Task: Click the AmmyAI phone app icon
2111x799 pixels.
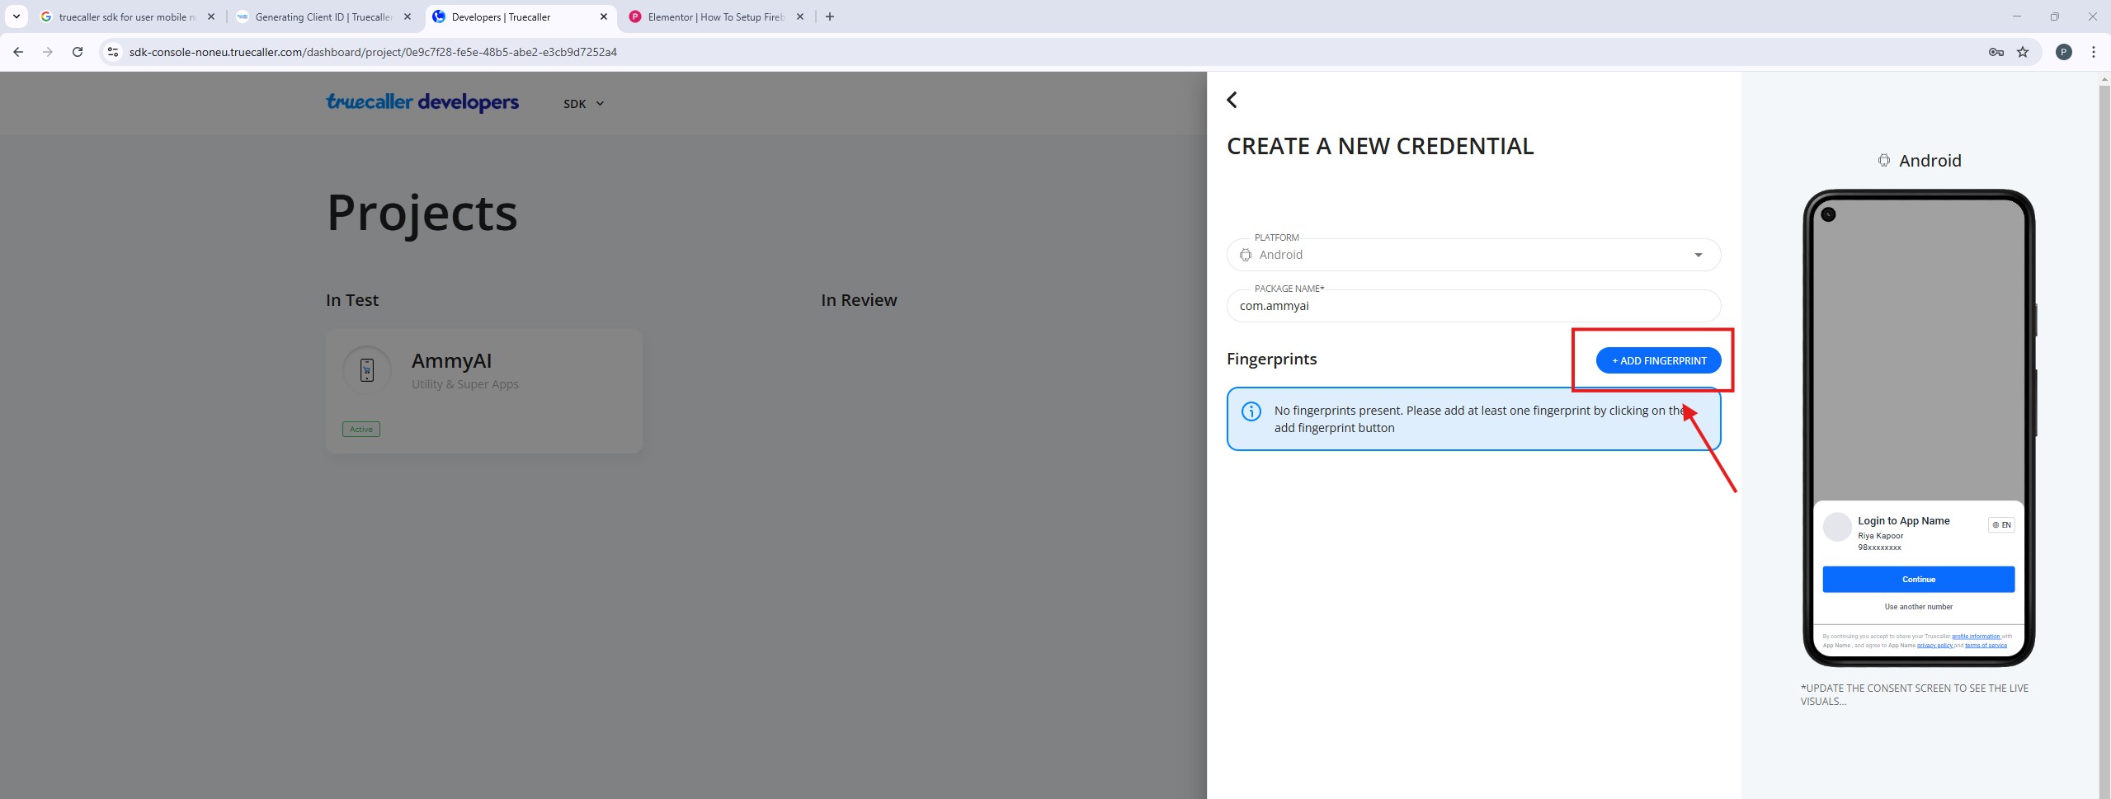Action: tap(367, 370)
